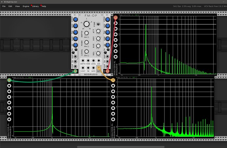Click the fm input jack on left oscillator

(x=75, y=61)
